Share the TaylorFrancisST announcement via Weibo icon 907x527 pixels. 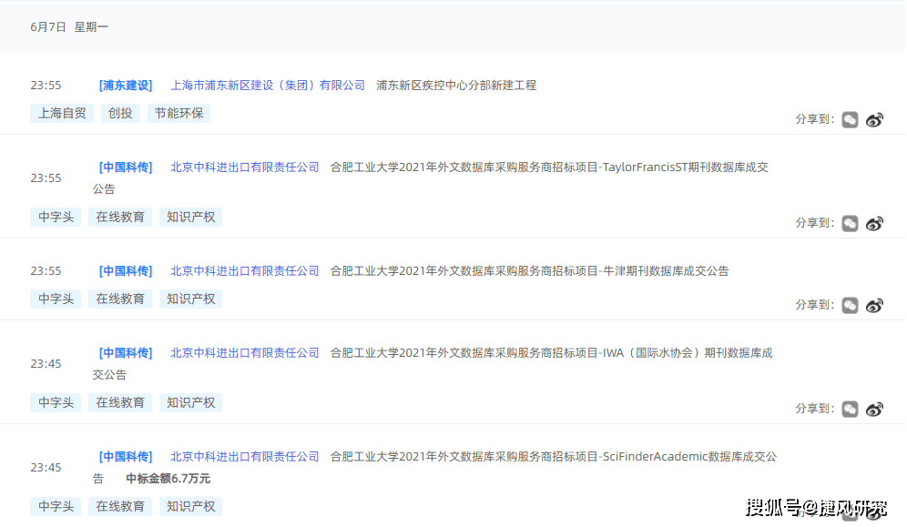coord(874,223)
